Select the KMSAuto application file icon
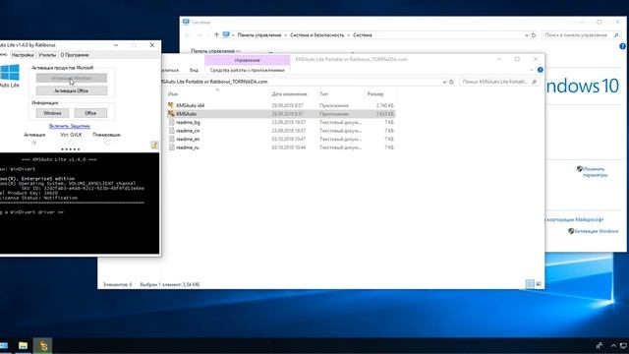Viewport: 629px width, 354px height. click(171, 114)
